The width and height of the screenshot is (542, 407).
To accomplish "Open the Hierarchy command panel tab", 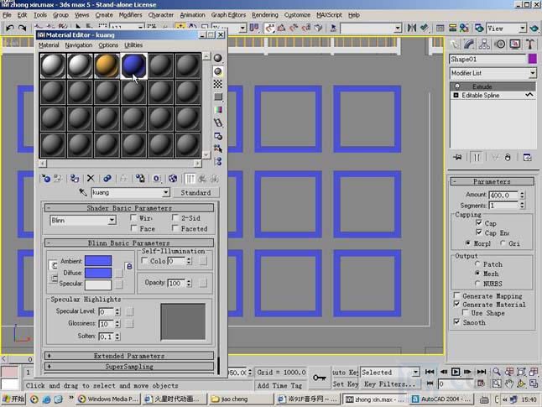I will pyautogui.click(x=484, y=44).
